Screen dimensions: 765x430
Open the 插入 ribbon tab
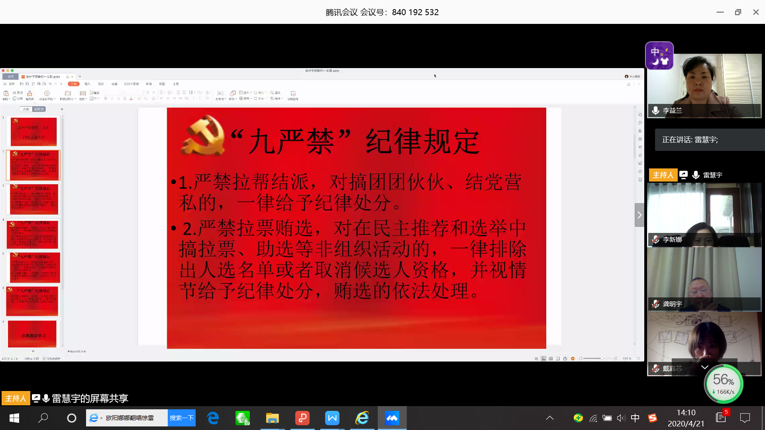pyautogui.click(x=87, y=84)
